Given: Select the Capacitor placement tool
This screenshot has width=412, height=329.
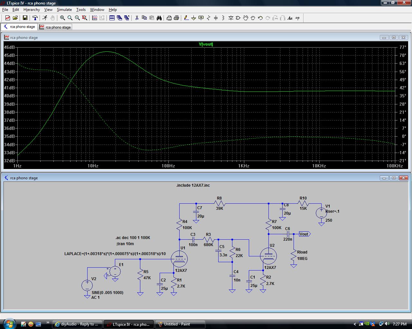Looking at the screenshot, I should (x=216, y=18).
